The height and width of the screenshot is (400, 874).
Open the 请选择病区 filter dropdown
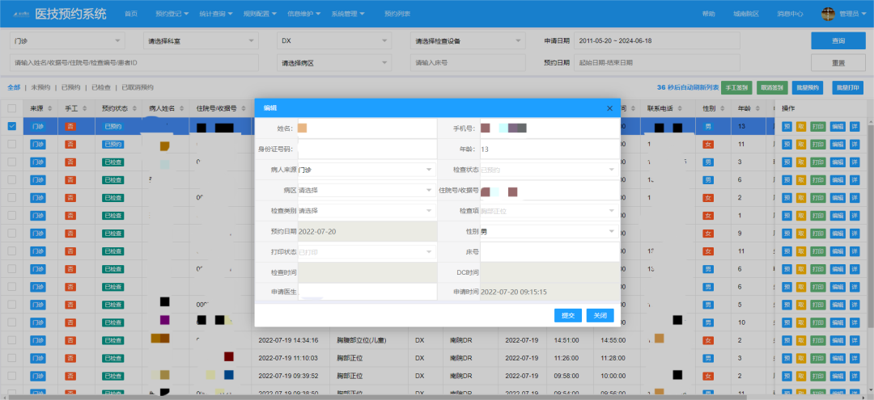point(334,63)
